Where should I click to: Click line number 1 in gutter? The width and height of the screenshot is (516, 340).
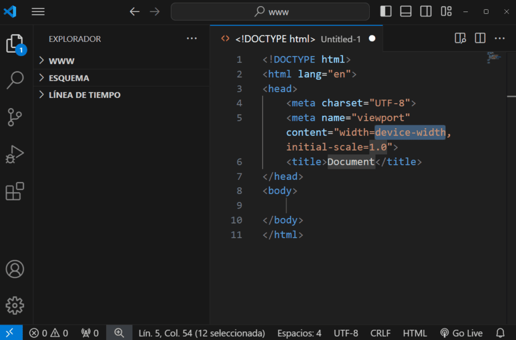[x=239, y=60]
